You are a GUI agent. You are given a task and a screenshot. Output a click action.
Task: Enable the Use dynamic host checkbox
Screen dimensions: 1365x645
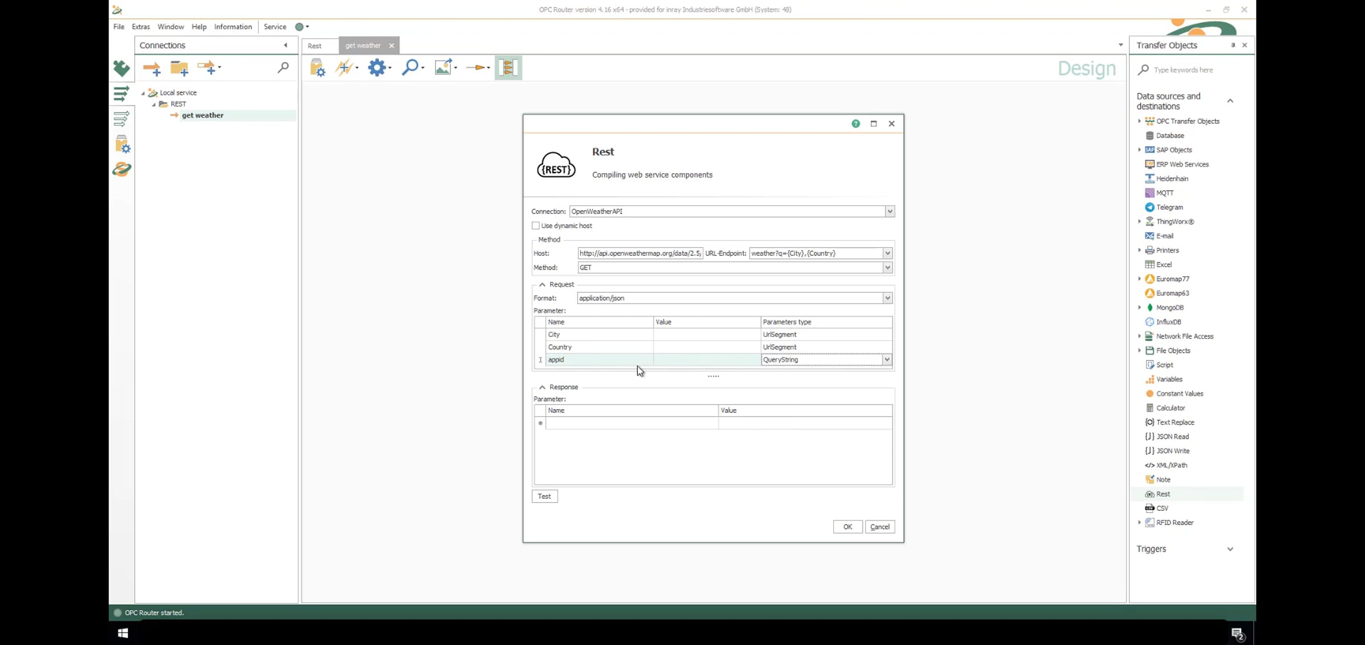(x=536, y=226)
